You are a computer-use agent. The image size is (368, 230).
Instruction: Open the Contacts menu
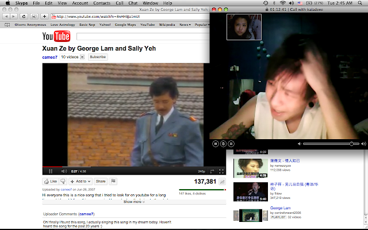(x=102, y=3)
